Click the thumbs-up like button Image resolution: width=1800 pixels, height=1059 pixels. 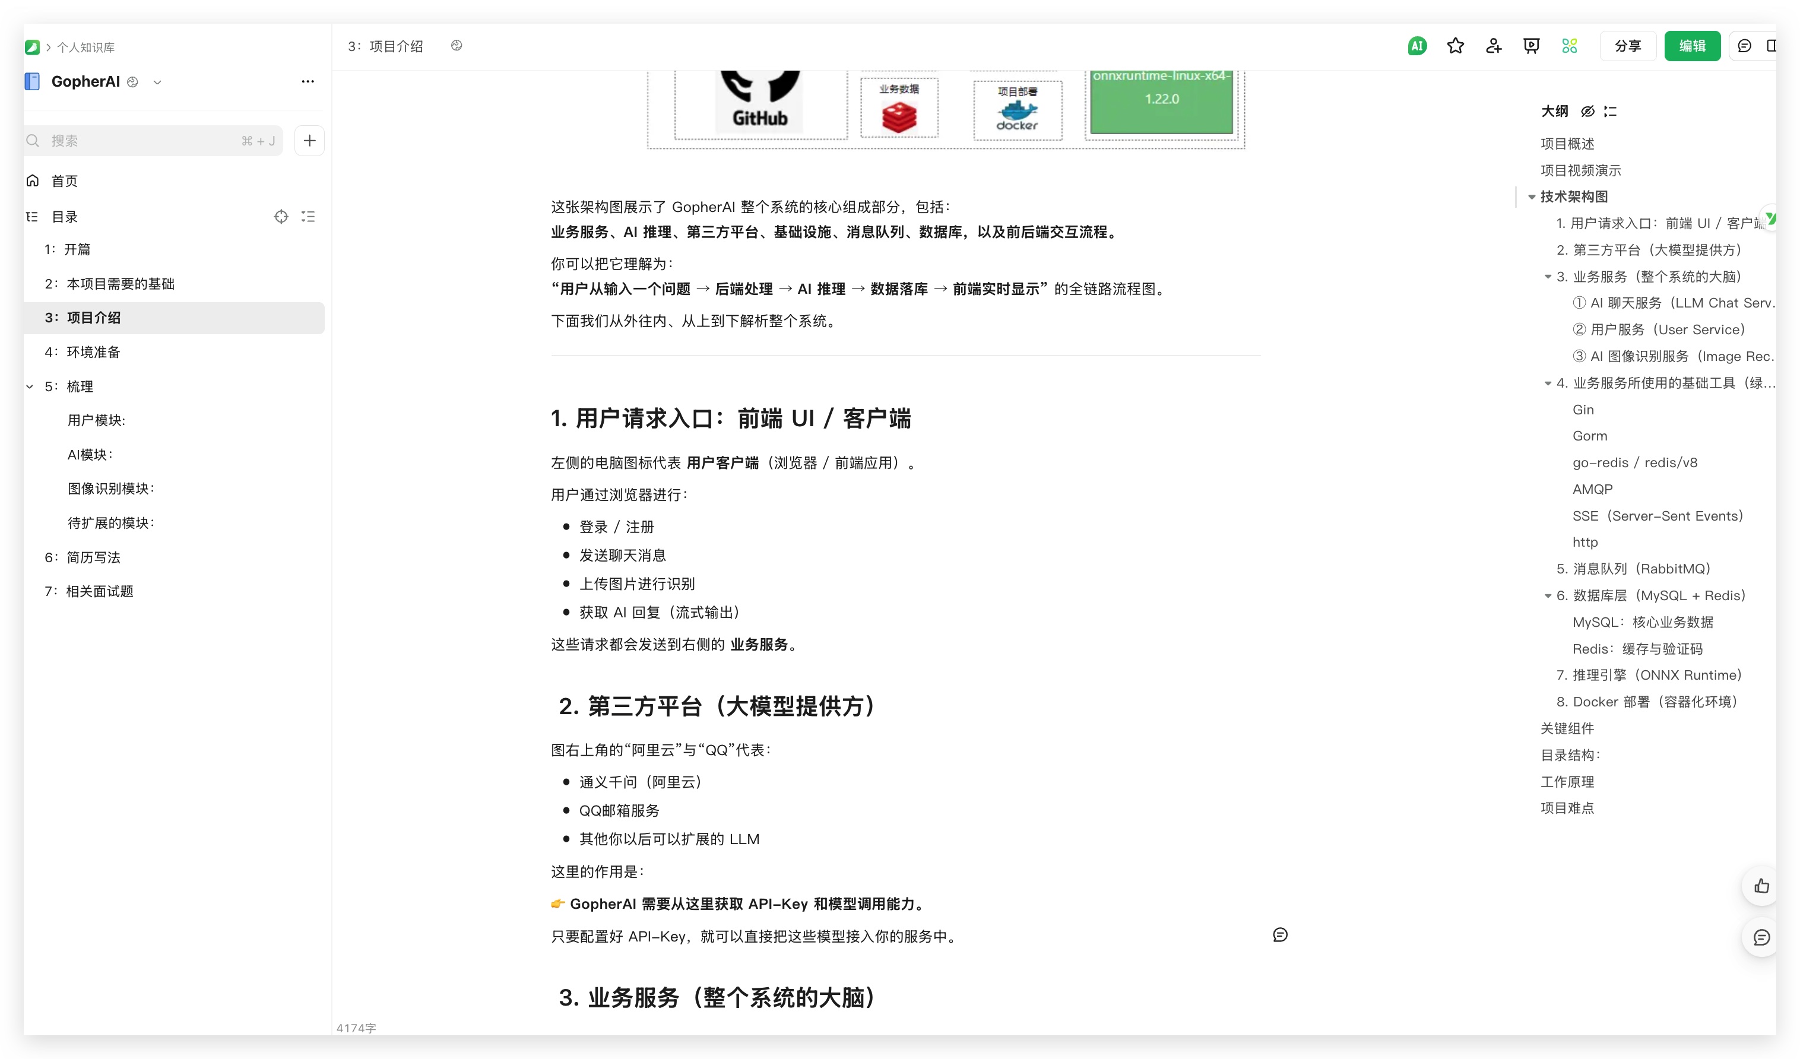pos(1761,886)
